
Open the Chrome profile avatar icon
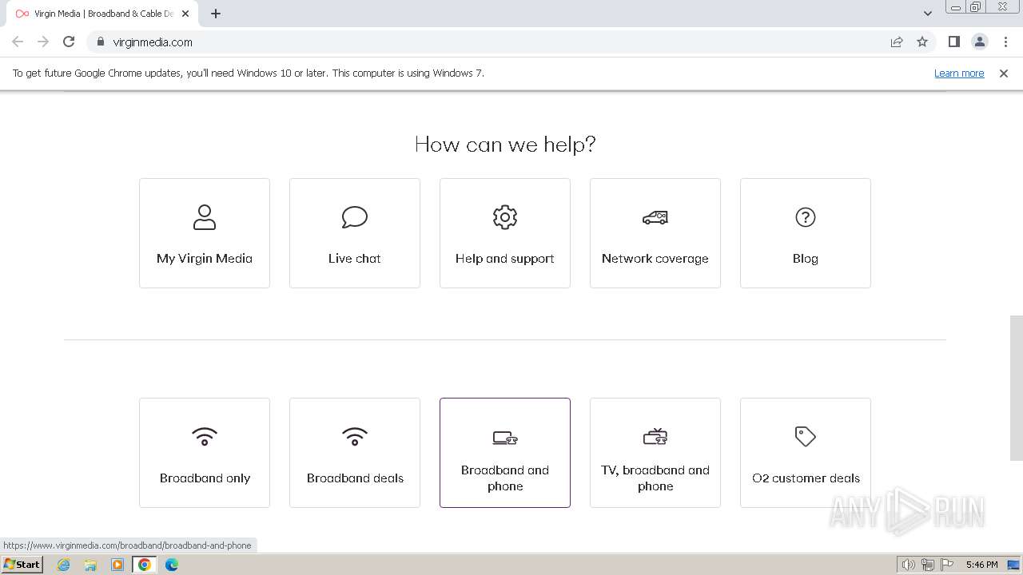tap(980, 42)
